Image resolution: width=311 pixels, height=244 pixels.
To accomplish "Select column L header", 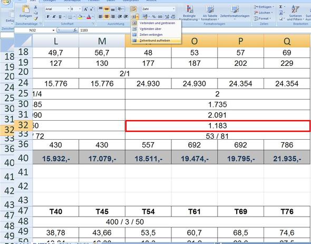I will [56, 41].
